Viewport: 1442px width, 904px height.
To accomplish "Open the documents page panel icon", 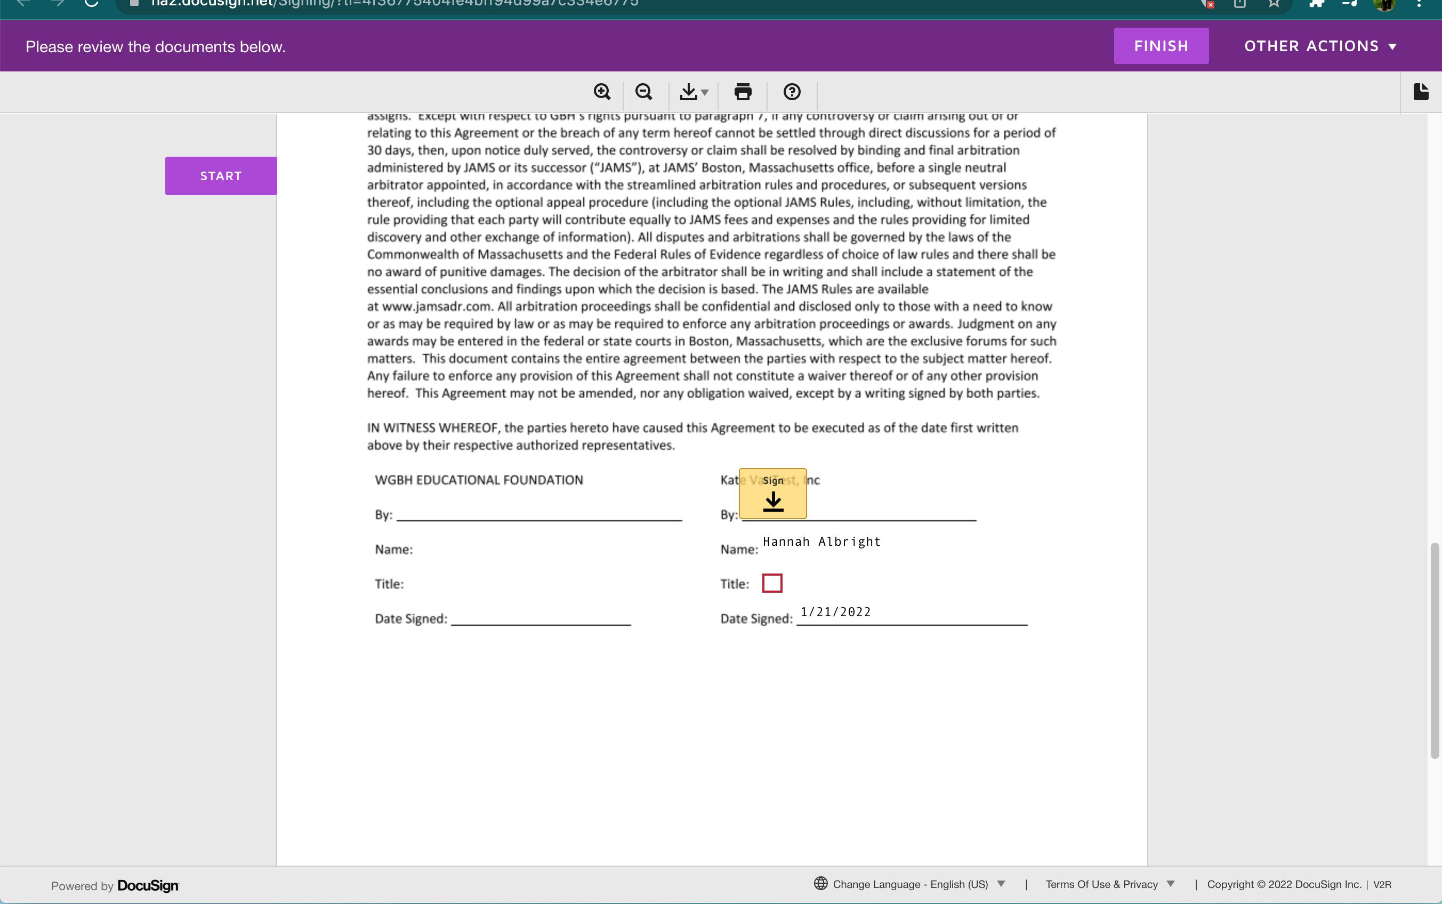I will [x=1421, y=92].
